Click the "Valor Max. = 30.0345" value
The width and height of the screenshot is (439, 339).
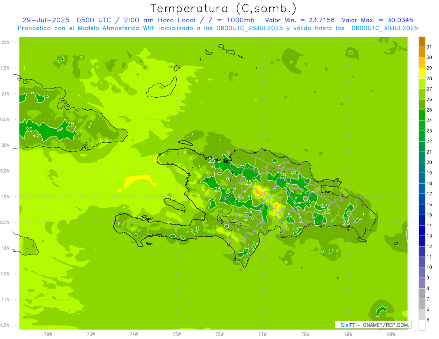378,20
